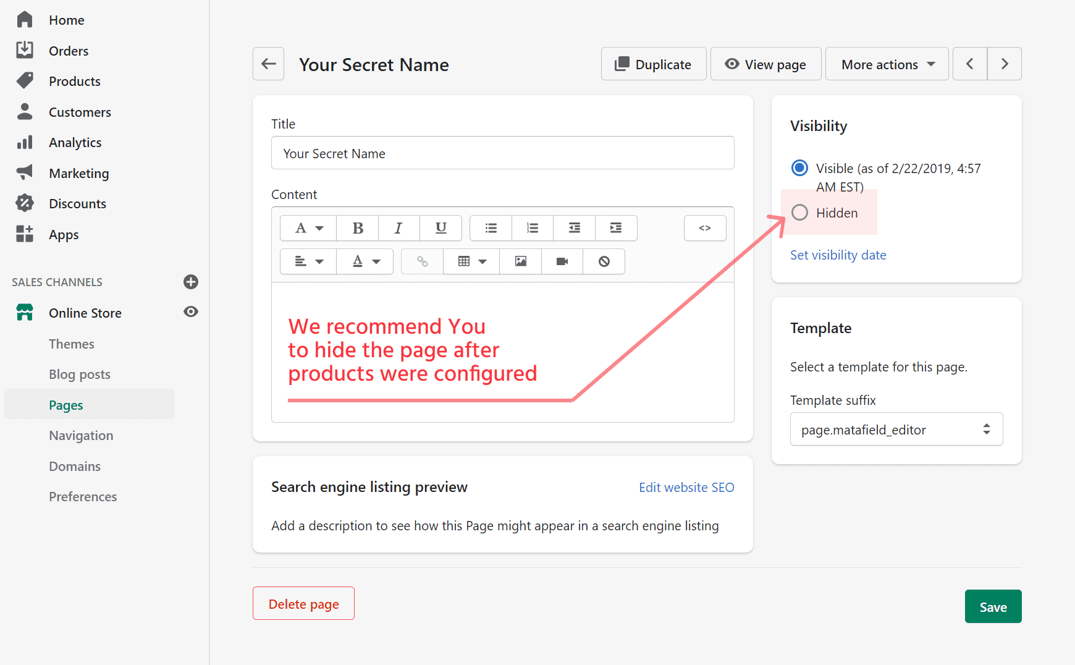
Task: Apply italic formatting in the Content editor
Action: (398, 228)
